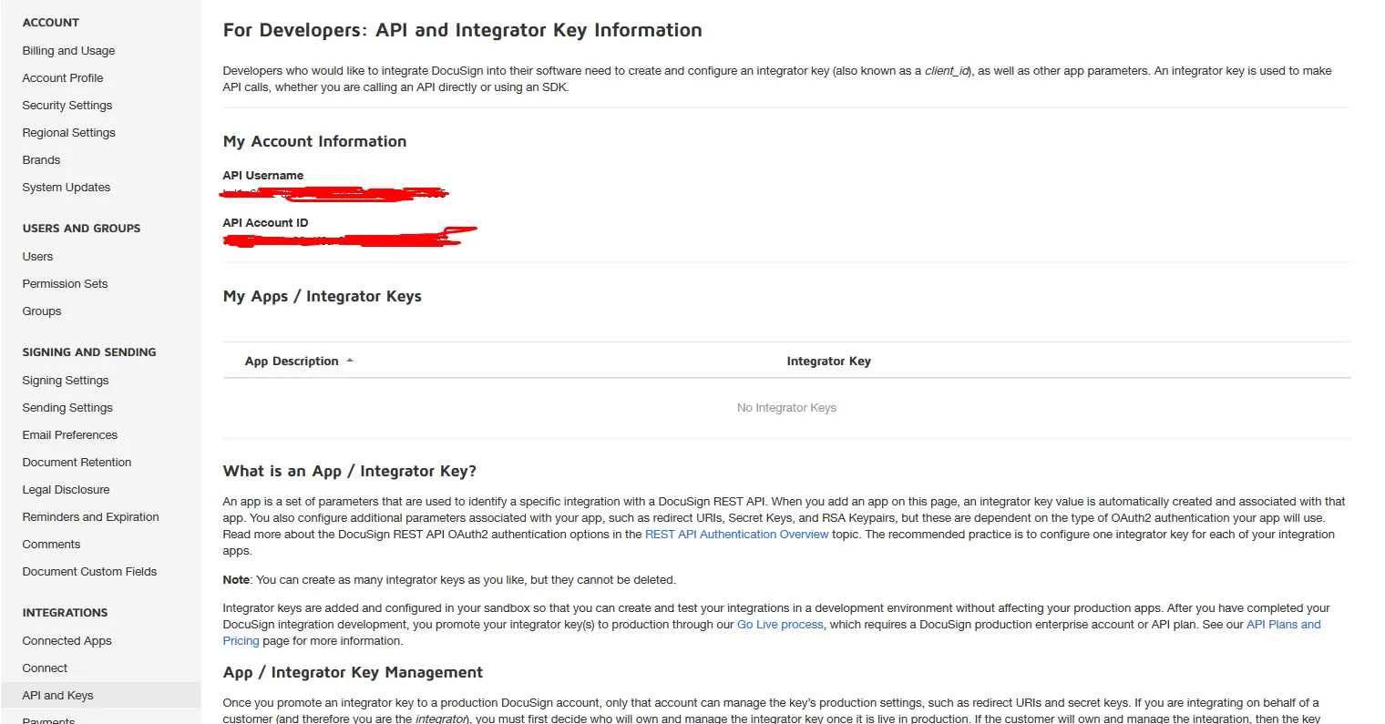This screenshot has width=1385, height=724.
Task: Open REST API Authentication Overview link
Action: (736, 535)
